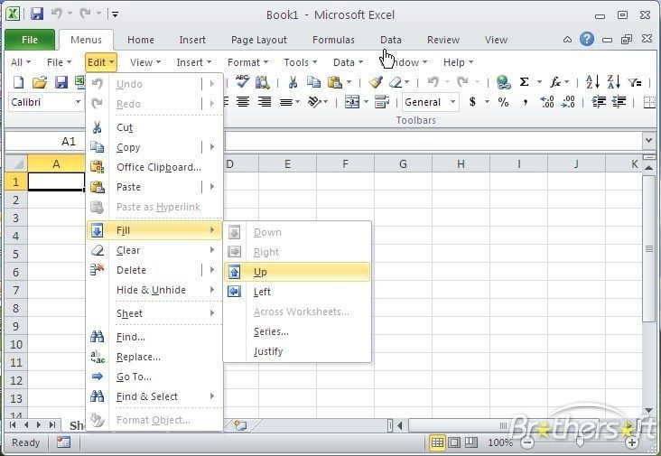Image resolution: width=661 pixels, height=456 pixels.
Task: Click the row 7 header
Action: click(x=16, y=290)
